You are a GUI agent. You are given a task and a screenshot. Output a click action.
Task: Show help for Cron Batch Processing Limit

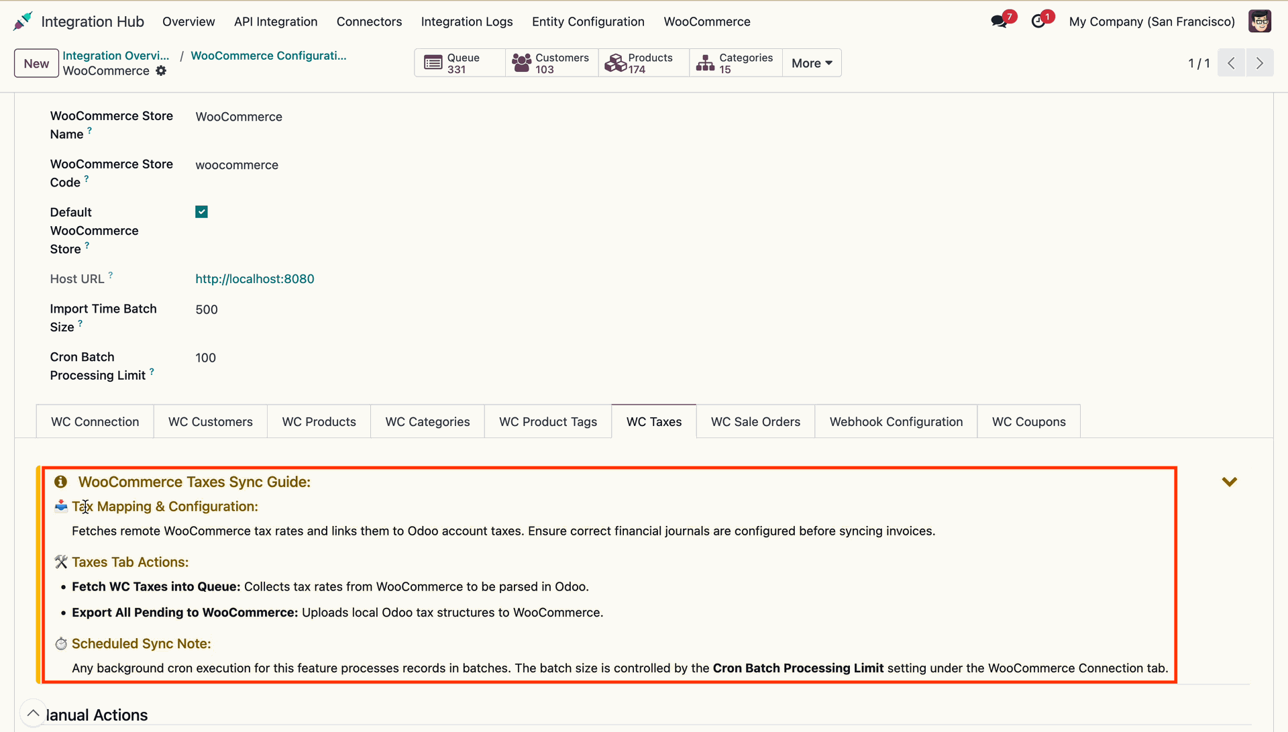click(x=152, y=372)
